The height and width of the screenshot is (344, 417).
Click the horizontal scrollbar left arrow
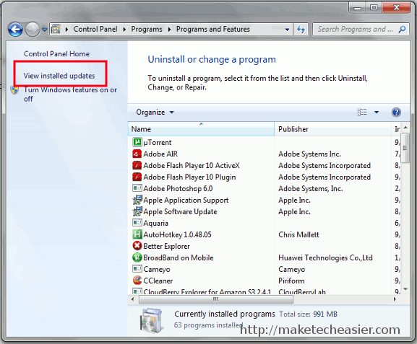coord(133,299)
